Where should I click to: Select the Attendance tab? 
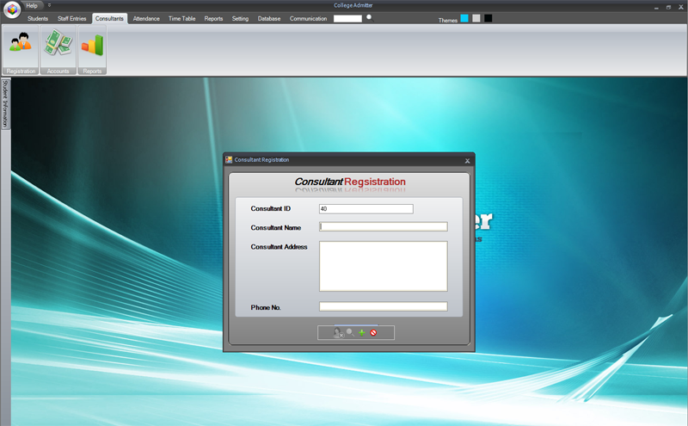pos(146,18)
